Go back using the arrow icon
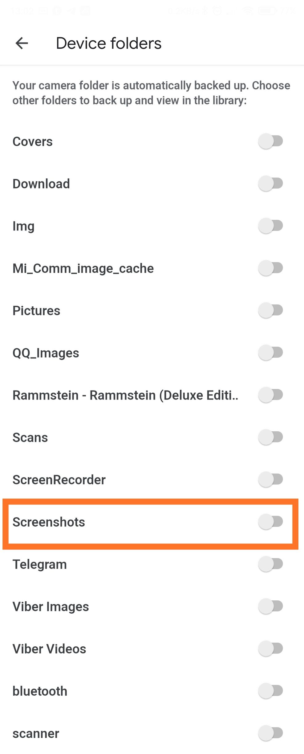The height and width of the screenshot is (754, 304). [22, 43]
